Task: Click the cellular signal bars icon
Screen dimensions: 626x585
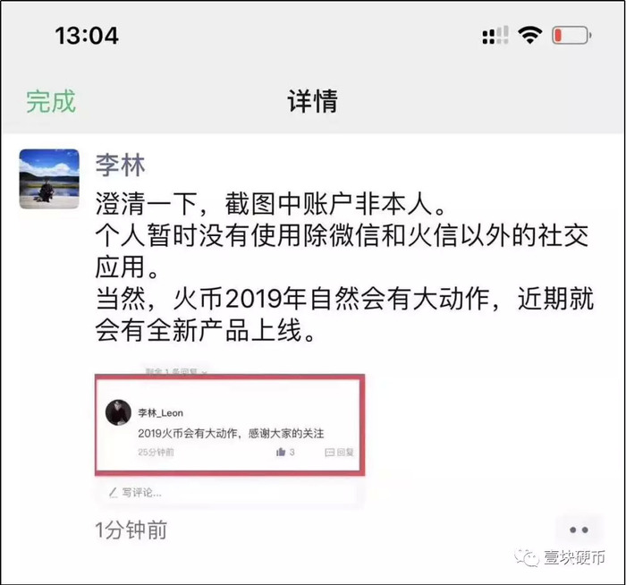Action: (x=495, y=35)
